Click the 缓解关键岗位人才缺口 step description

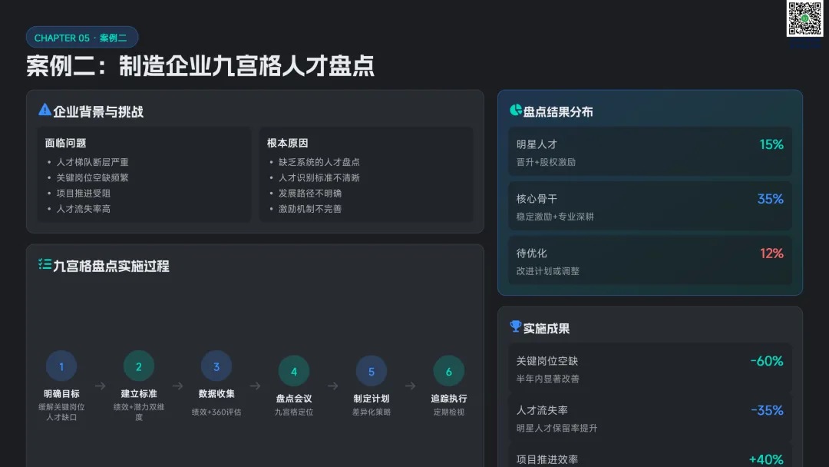[x=61, y=412]
